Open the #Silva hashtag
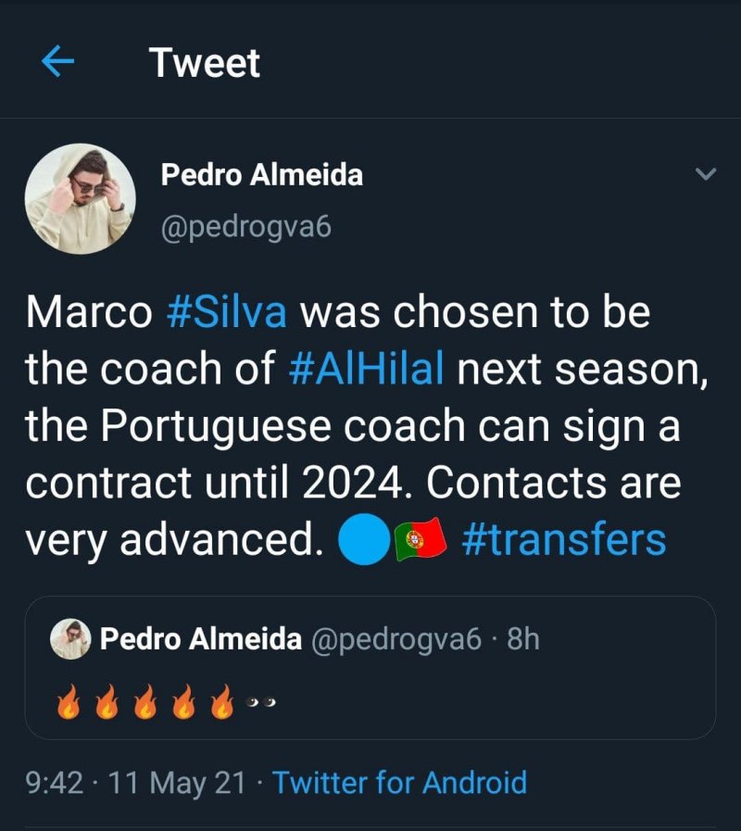Viewport: 741px width, 831px height. tap(227, 313)
